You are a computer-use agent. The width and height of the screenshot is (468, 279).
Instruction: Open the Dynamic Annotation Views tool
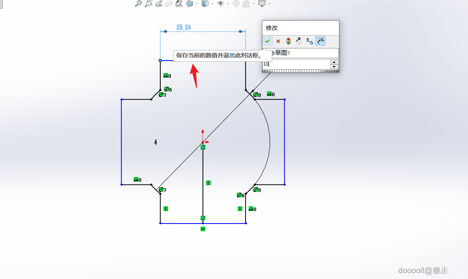tap(179, 4)
